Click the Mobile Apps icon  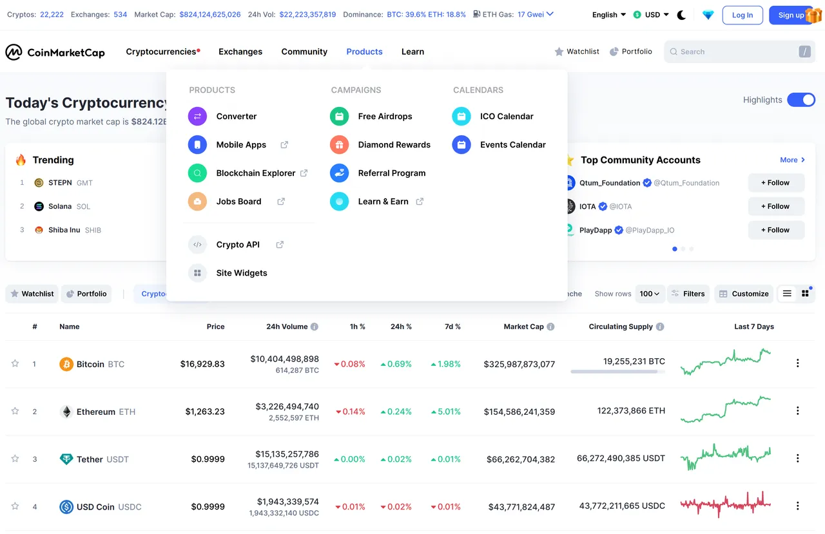197,145
